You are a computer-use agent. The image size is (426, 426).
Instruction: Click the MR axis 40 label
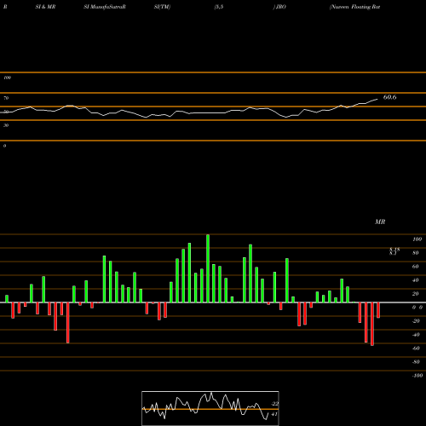pos(416,280)
